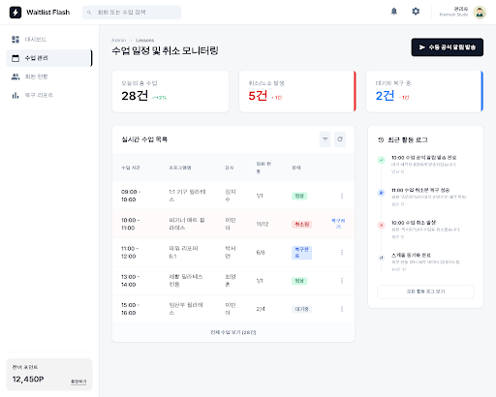This screenshot has width=496, height=397.
Task: Click the 2/4 capacity value
Action: tap(261, 309)
